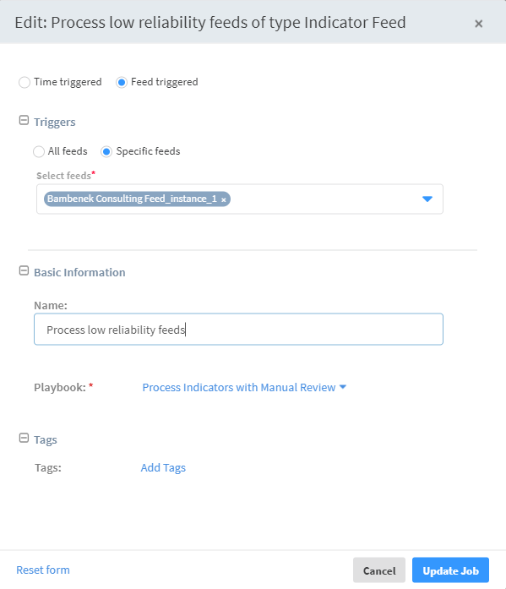
Task: Open Select feeds dropdown arrow
Action: click(x=427, y=199)
